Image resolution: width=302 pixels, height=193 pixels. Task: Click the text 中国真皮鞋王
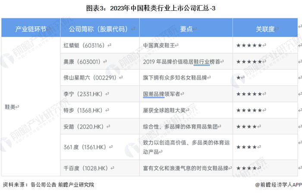coord(159,45)
